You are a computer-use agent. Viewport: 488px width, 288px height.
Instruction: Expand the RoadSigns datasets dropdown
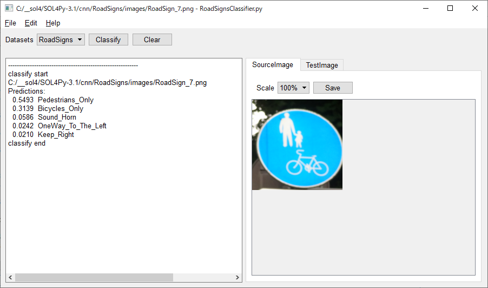tap(61, 40)
